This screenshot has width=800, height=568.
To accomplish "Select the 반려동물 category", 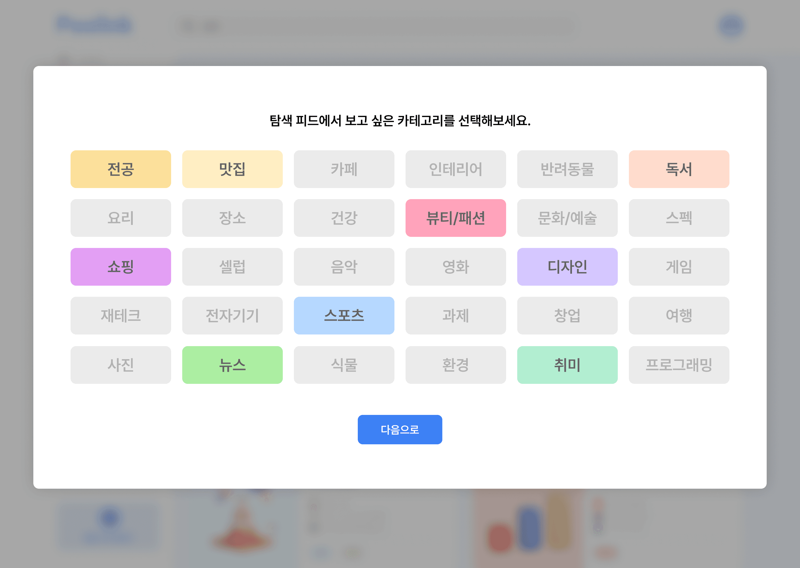I will pos(567,169).
